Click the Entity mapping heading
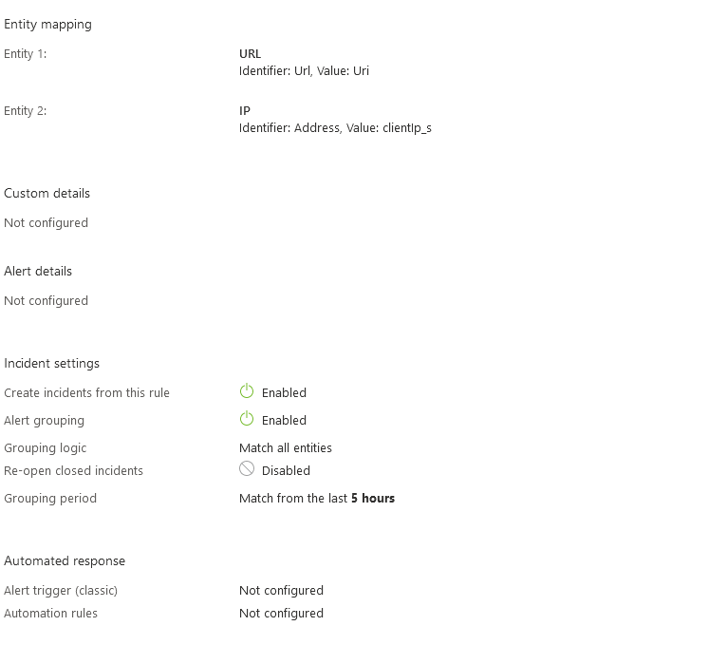Image resolution: width=708 pixels, height=645 pixels. pos(47,25)
